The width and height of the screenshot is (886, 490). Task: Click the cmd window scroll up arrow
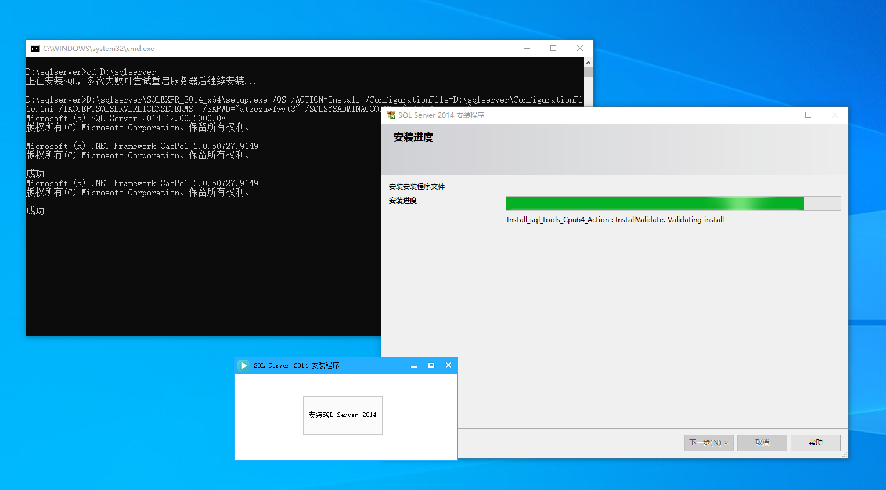(588, 63)
